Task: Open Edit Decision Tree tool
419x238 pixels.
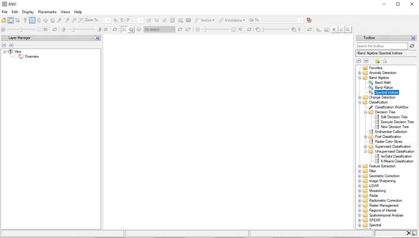Action: [x=394, y=117]
